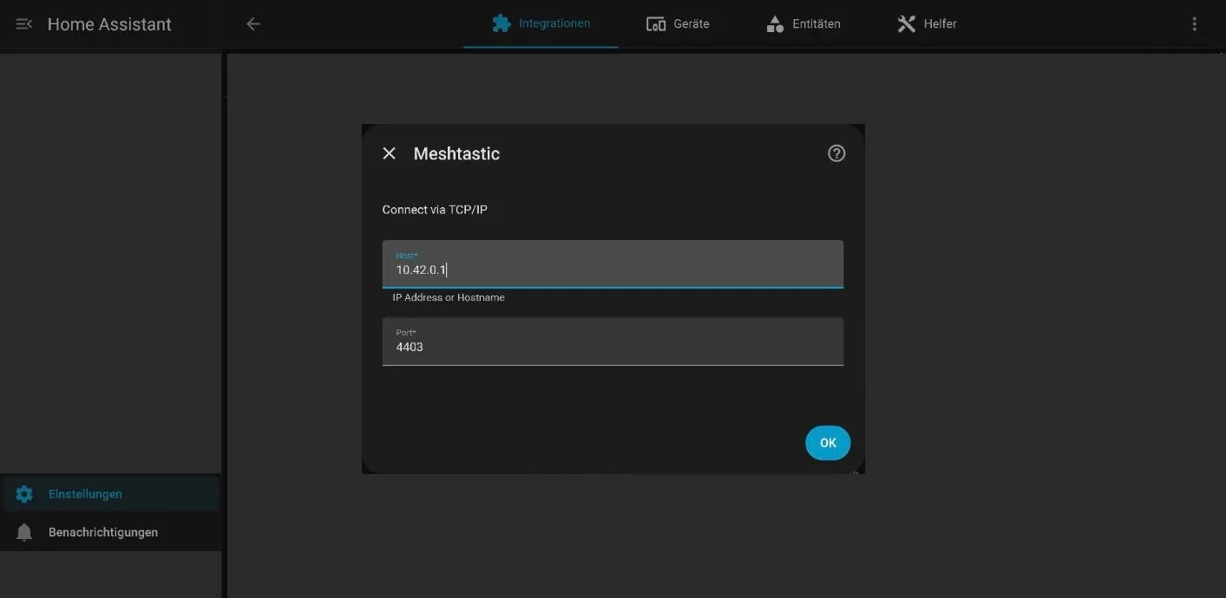Click the 'IP Address or Hostname' hint
This screenshot has height=598, width=1226.
click(x=449, y=297)
